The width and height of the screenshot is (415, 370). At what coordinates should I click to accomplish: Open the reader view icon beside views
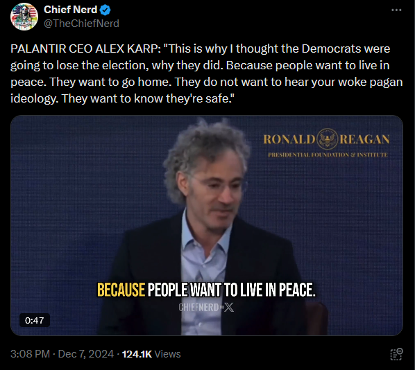click(x=396, y=354)
